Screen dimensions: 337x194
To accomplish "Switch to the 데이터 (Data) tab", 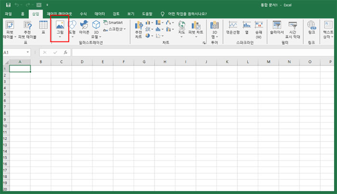I will (x=100, y=14).
